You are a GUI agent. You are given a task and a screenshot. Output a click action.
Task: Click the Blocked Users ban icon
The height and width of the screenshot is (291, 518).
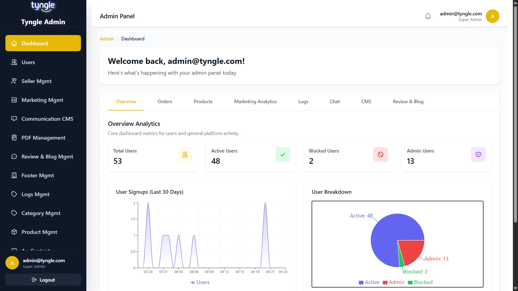pos(380,154)
